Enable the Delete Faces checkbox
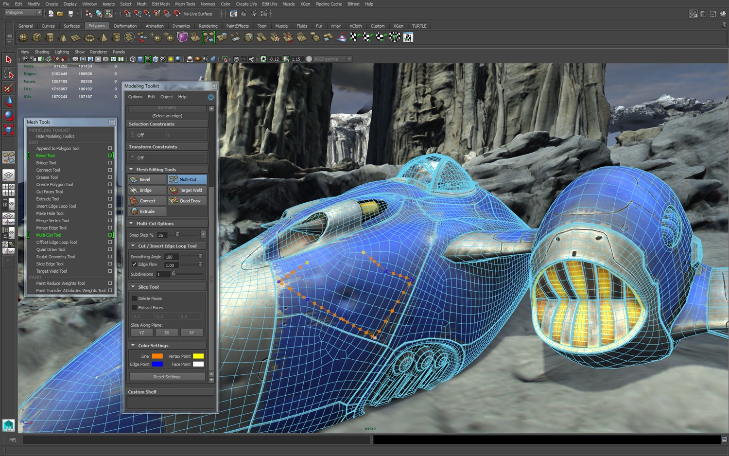The width and height of the screenshot is (729, 456). pyautogui.click(x=135, y=298)
